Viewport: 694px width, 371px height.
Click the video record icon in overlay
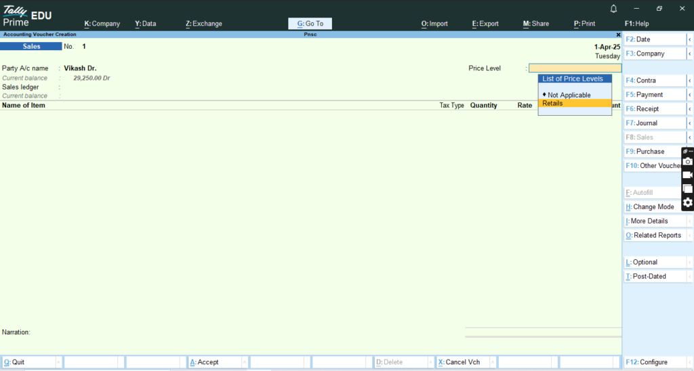pos(687,175)
